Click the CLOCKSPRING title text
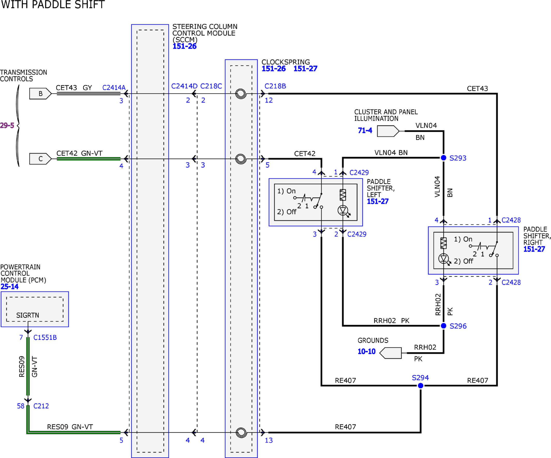Screen dimensions: 551x458 point(286,62)
